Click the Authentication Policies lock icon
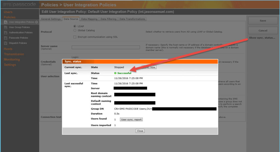The width and height of the screenshot is (280, 152). tap(6, 33)
